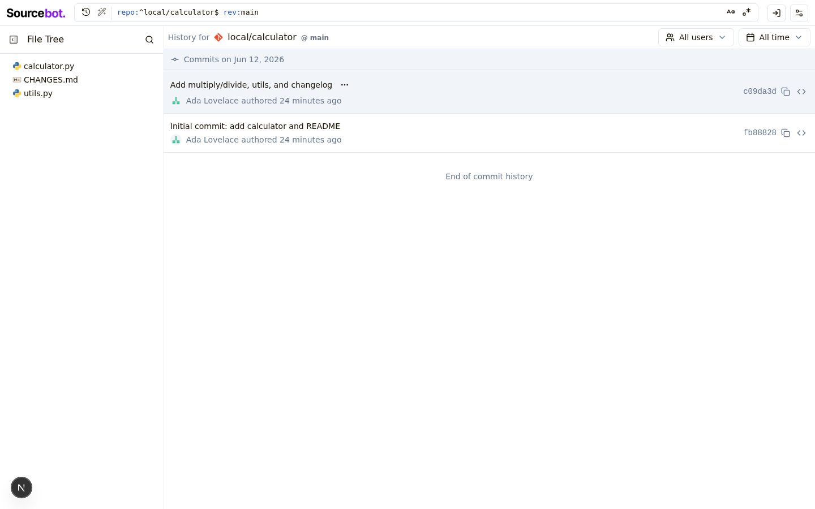Collapse the File Tree side panel

[x=14, y=40]
